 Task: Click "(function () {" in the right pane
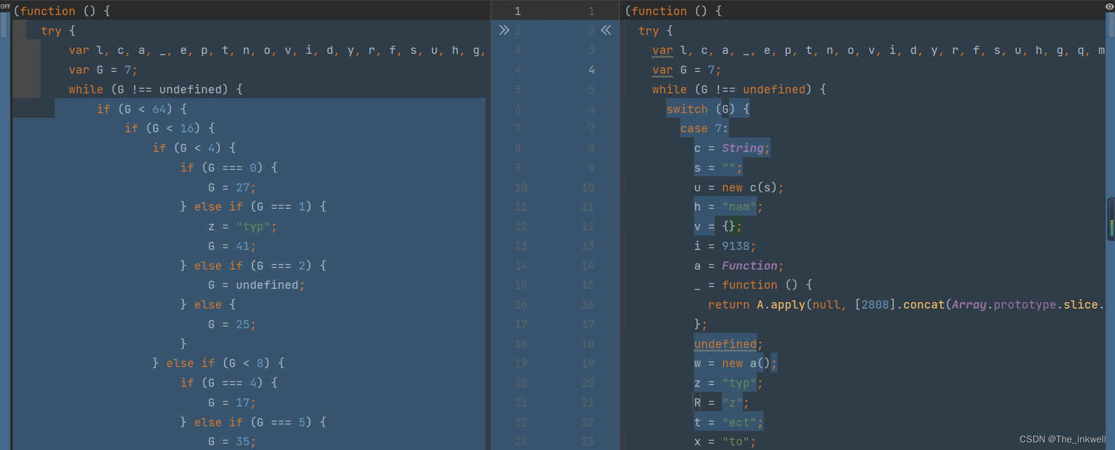(x=674, y=11)
